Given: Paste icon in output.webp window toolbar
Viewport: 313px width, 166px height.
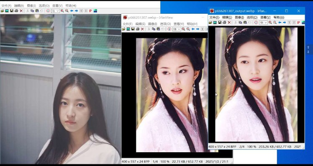Looking at the screenshot, I should [x=245, y=23].
